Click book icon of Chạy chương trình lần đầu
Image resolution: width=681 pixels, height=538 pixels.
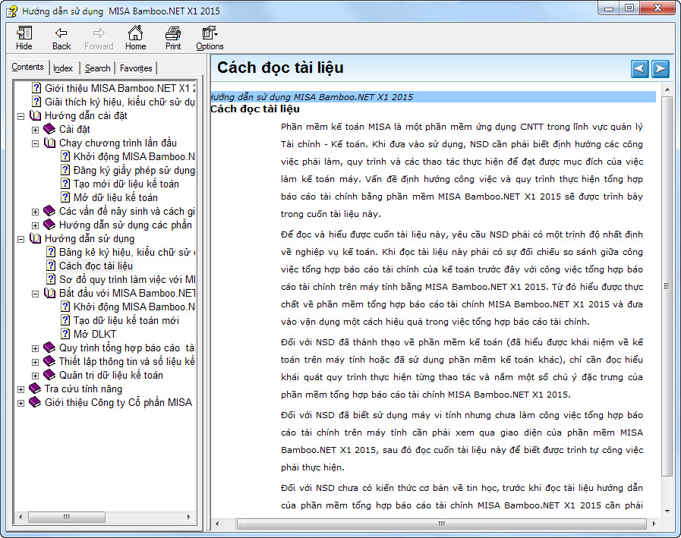(x=49, y=143)
